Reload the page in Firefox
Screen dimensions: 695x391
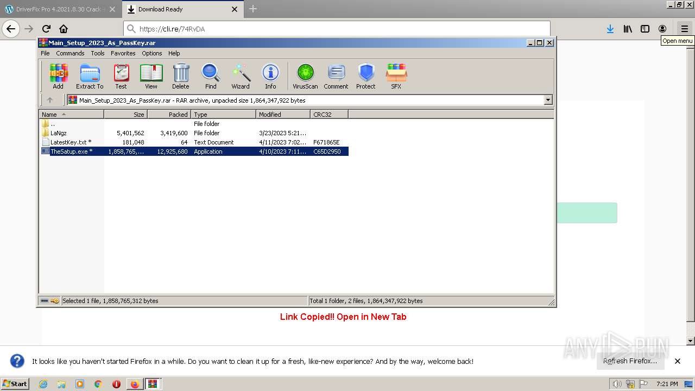click(46, 29)
